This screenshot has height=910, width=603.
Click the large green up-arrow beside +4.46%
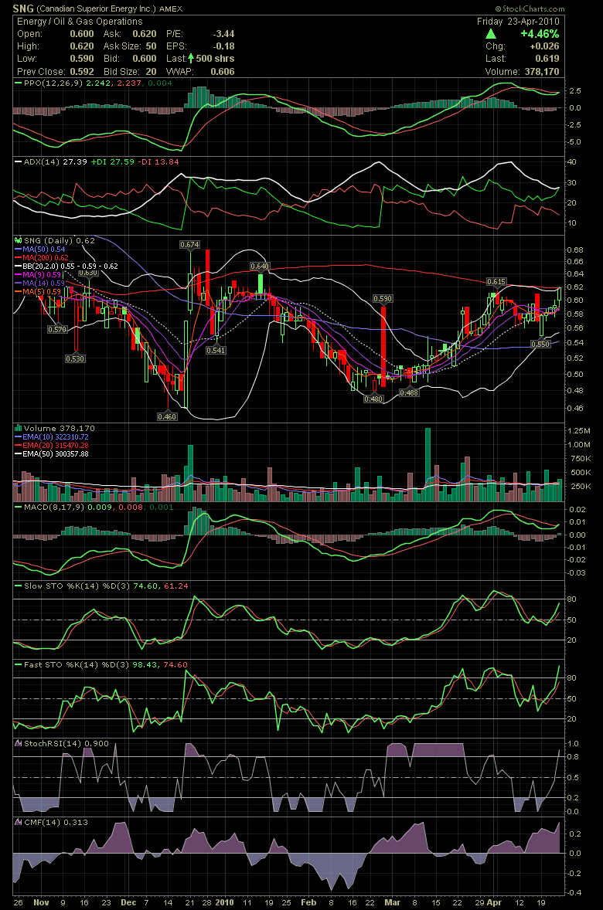491,34
